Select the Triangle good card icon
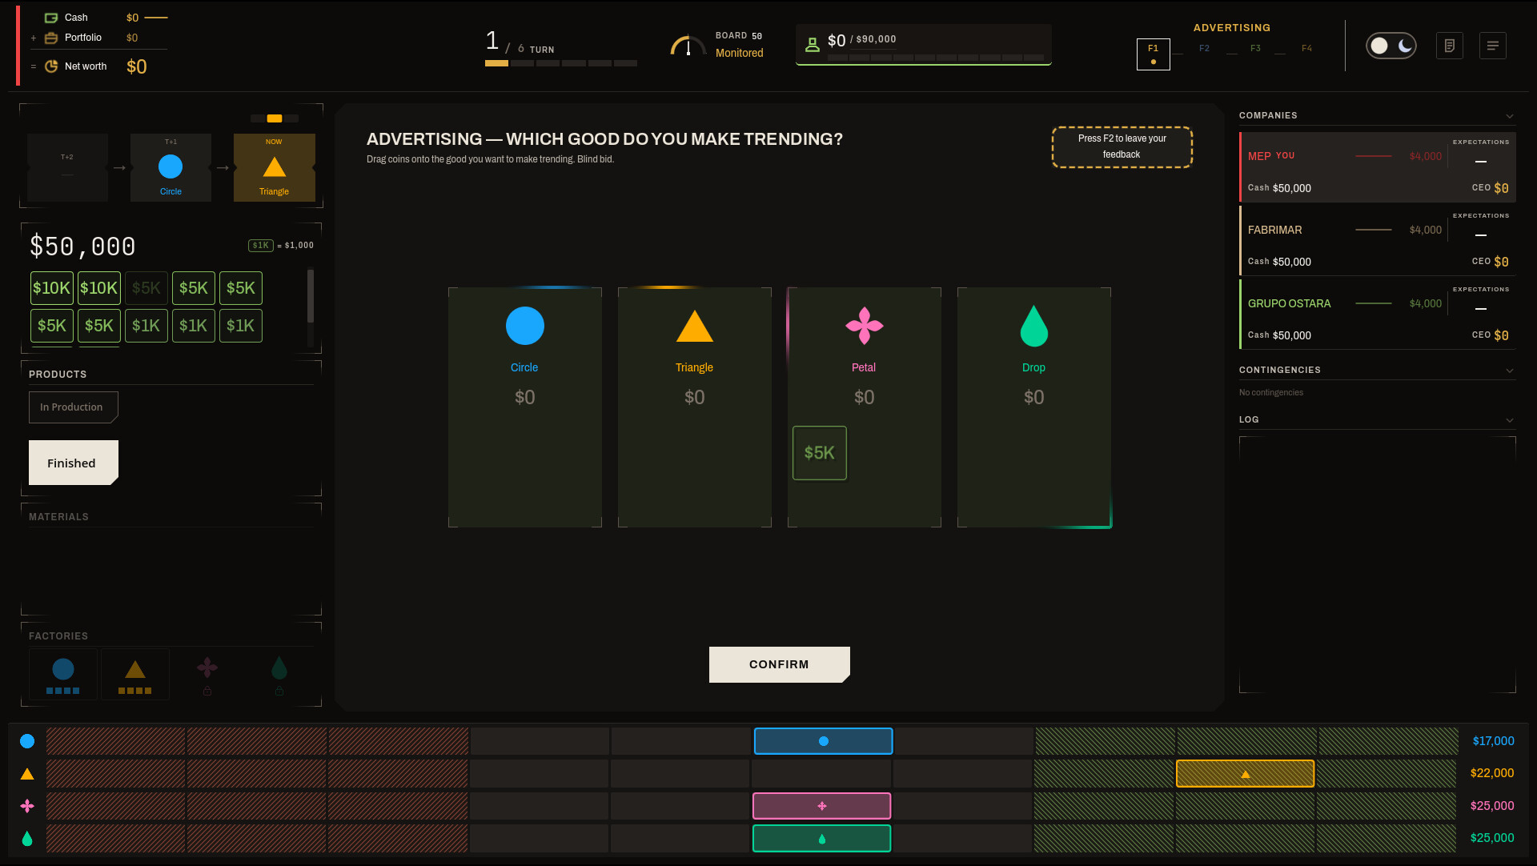This screenshot has width=1537, height=866. click(x=695, y=326)
